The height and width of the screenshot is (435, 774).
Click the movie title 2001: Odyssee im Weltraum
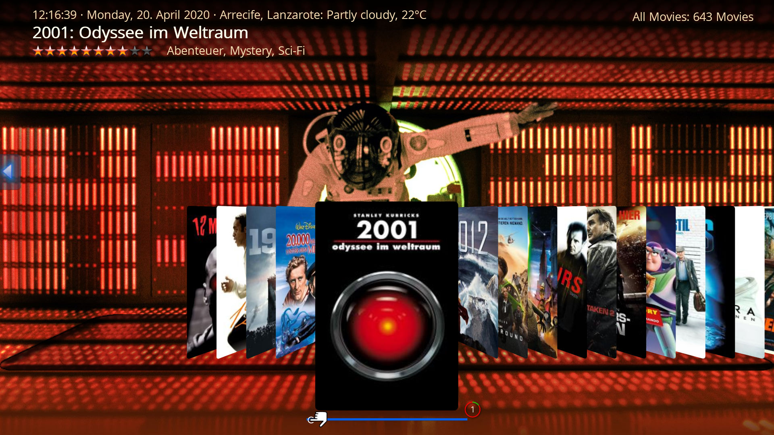click(140, 33)
